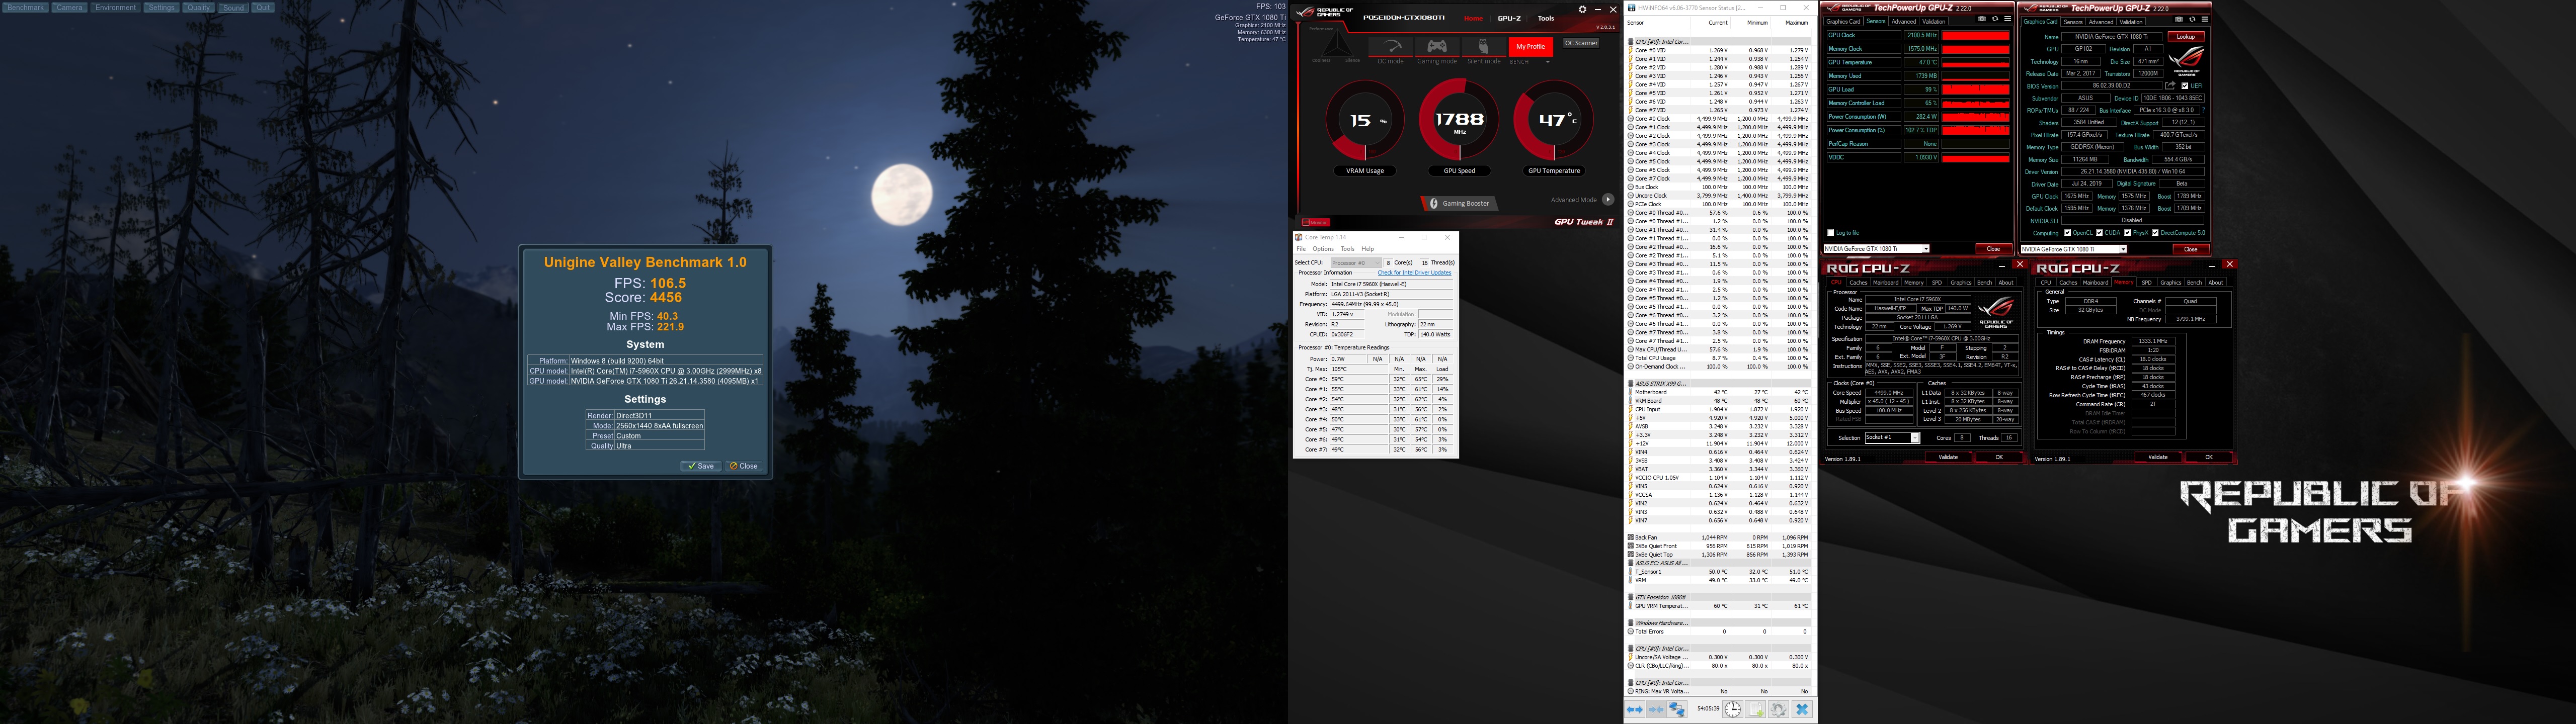Click My Profile in GPU Tweak
Image resolution: width=2576 pixels, height=724 pixels.
1531,46
